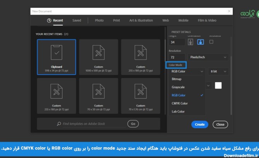Image resolution: width=259 pixels, height=158 pixels.
Task: Open the Pixels/Inch units dropdown
Action: 208,57
